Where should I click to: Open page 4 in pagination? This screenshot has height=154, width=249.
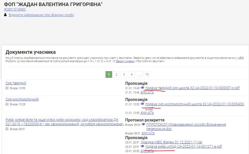(131, 74)
